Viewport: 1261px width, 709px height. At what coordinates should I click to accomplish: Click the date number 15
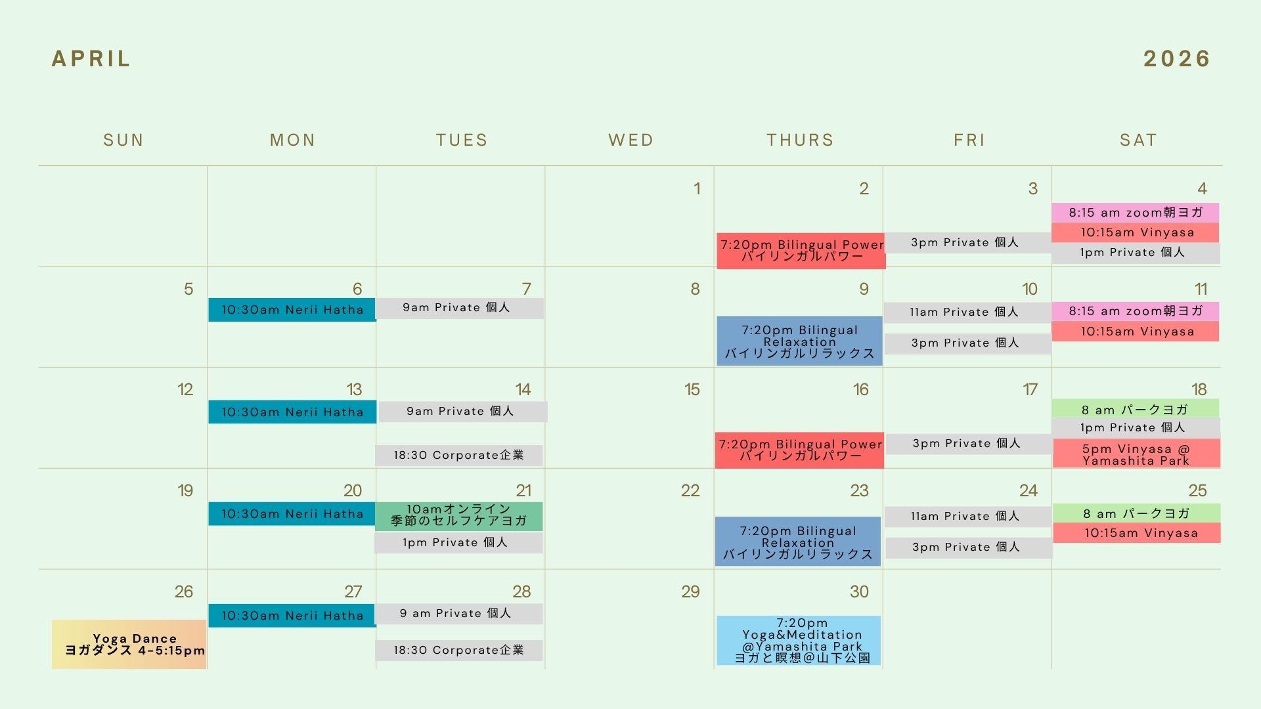tap(692, 390)
